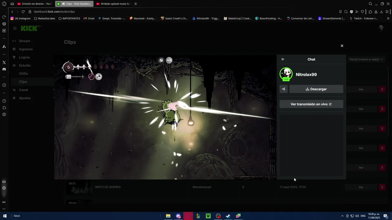Image resolution: width=392 pixels, height=220 pixels.
Task: Open Steam from the taskbar
Action: (x=228, y=216)
